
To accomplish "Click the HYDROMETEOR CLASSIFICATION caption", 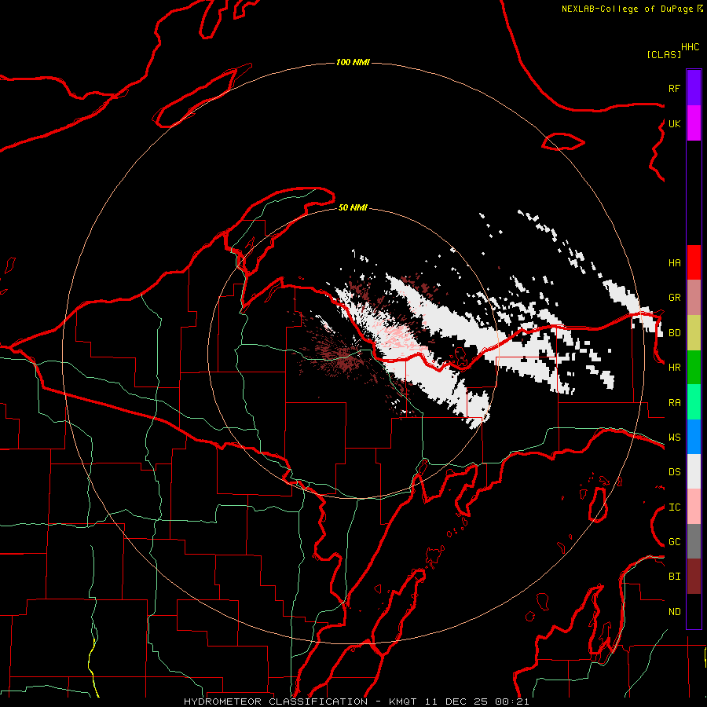I will (x=276, y=702).
